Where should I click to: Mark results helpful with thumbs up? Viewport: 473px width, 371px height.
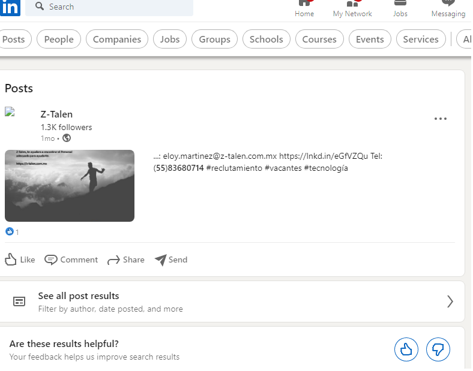point(406,349)
